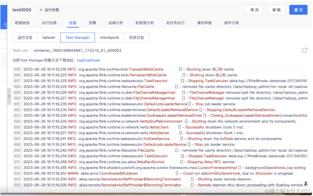Click the refresh log icon
The height and width of the screenshot is (196, 313).
point(304,50)
